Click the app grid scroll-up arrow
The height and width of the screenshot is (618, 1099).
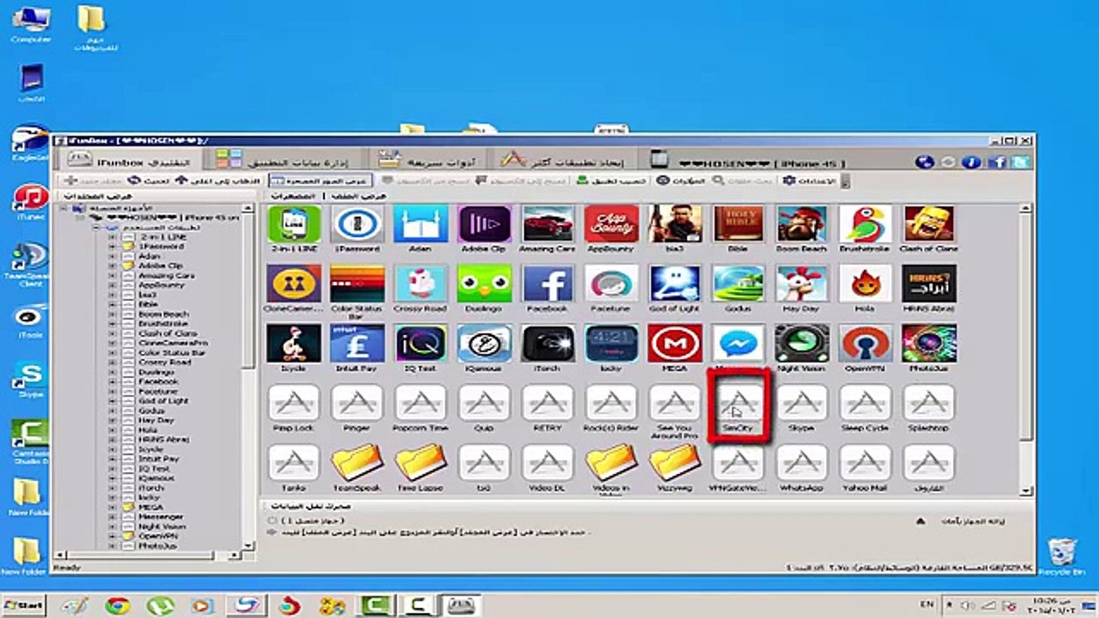pos(1026,209)
